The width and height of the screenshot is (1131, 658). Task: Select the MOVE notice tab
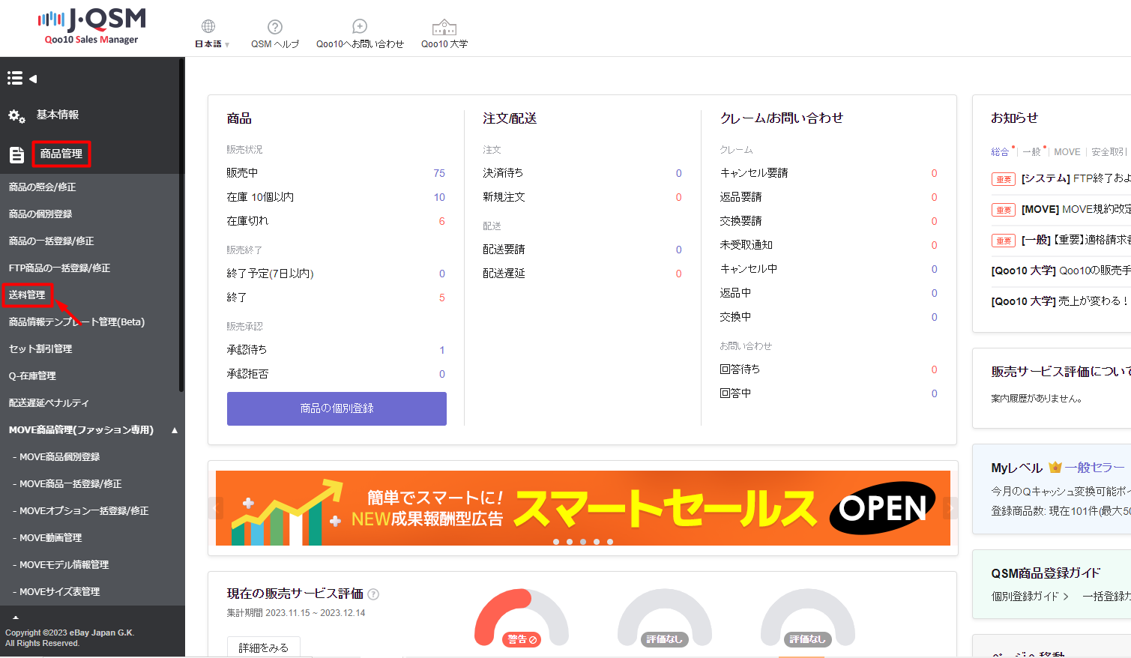click(1067, 152)
